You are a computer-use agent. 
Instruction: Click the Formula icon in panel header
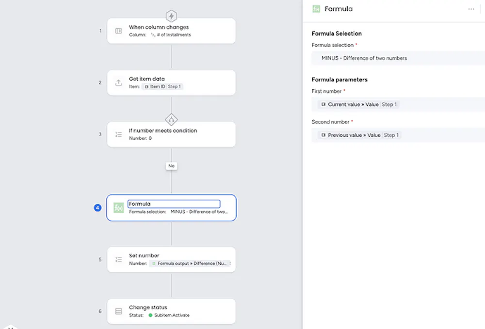pos(316,9)
